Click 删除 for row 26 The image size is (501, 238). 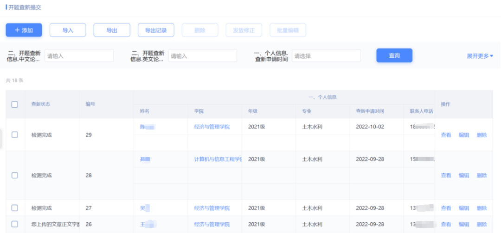click(482, 224)
